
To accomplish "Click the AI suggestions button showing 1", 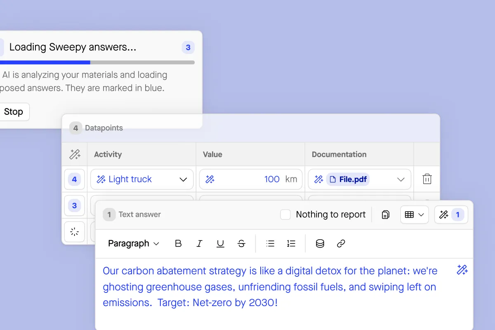I will click(451, 214).
